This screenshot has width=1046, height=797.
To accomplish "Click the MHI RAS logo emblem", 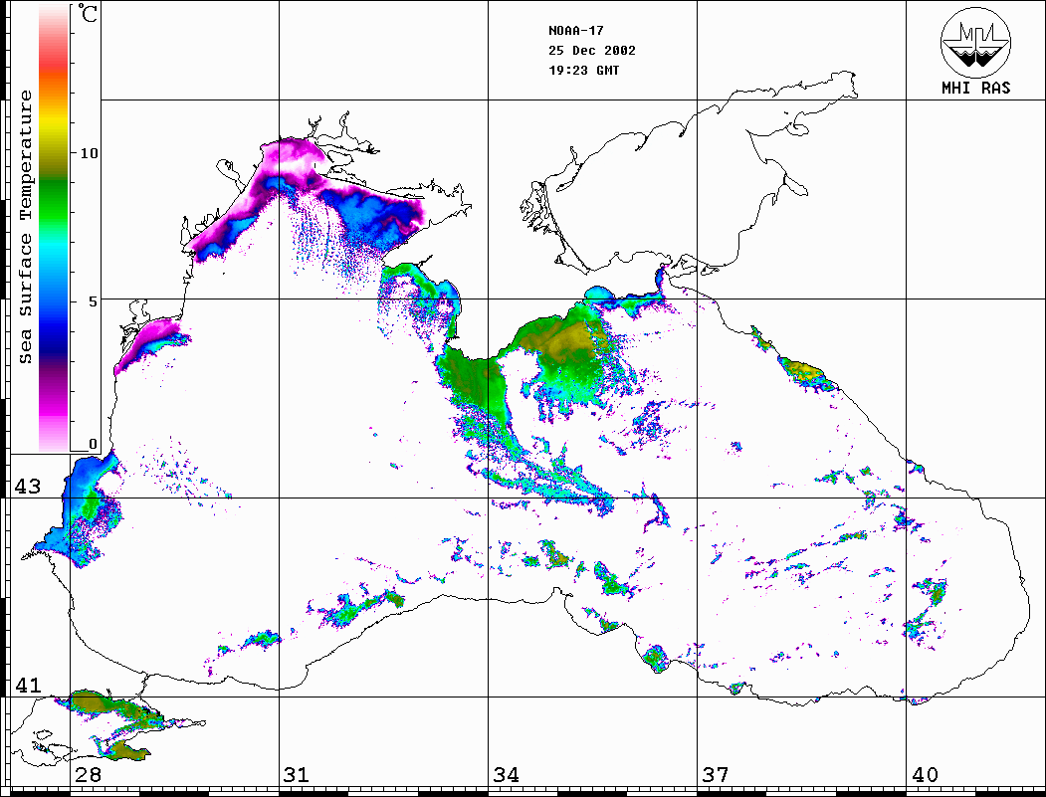I will [975, 42].
